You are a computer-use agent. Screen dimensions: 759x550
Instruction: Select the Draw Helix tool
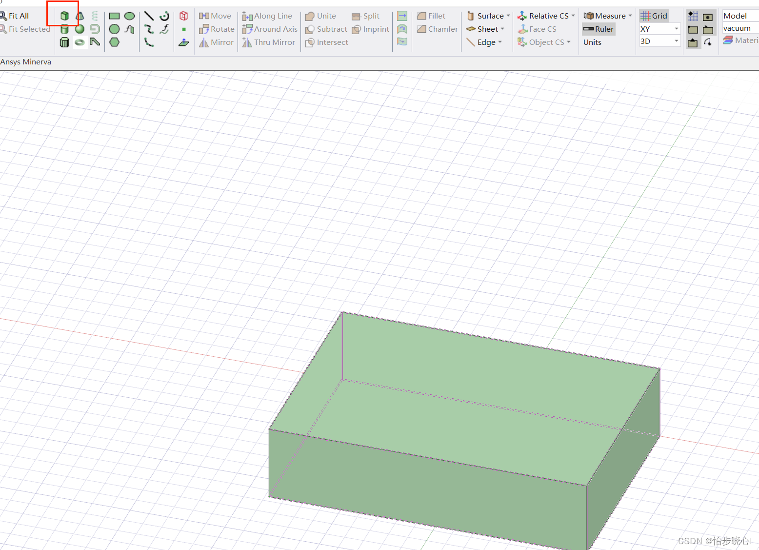[x=95, y=16]
